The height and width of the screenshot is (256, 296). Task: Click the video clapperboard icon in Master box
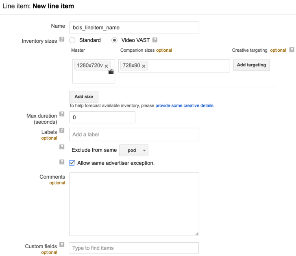pyautogui.click(x=111, y=72)
